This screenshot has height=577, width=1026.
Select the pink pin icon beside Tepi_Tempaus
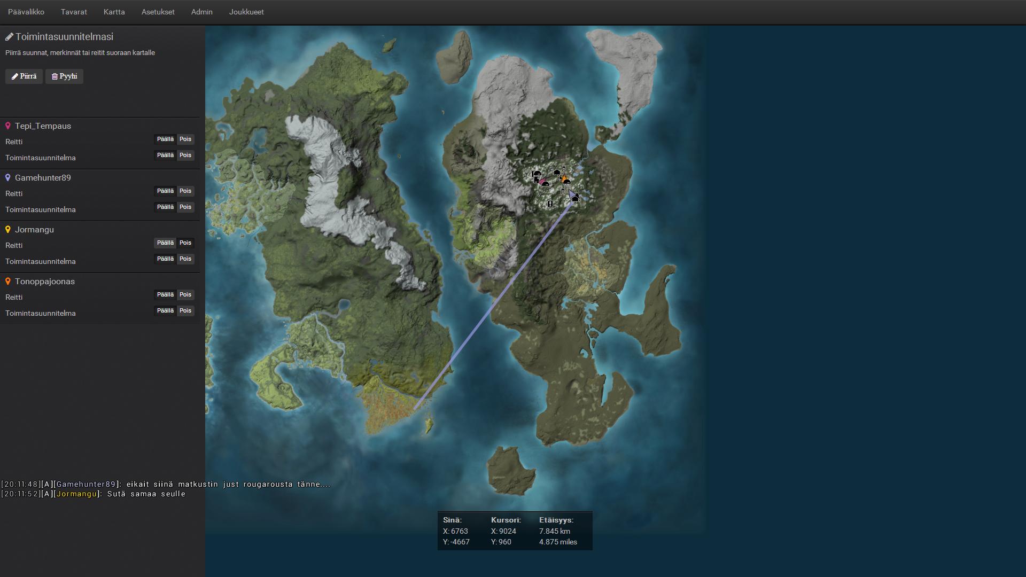click(7, 126)
